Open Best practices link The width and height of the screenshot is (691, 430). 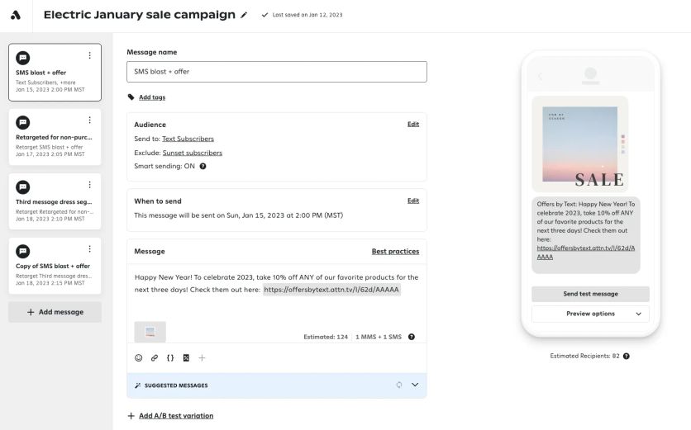tap(395, 251)
